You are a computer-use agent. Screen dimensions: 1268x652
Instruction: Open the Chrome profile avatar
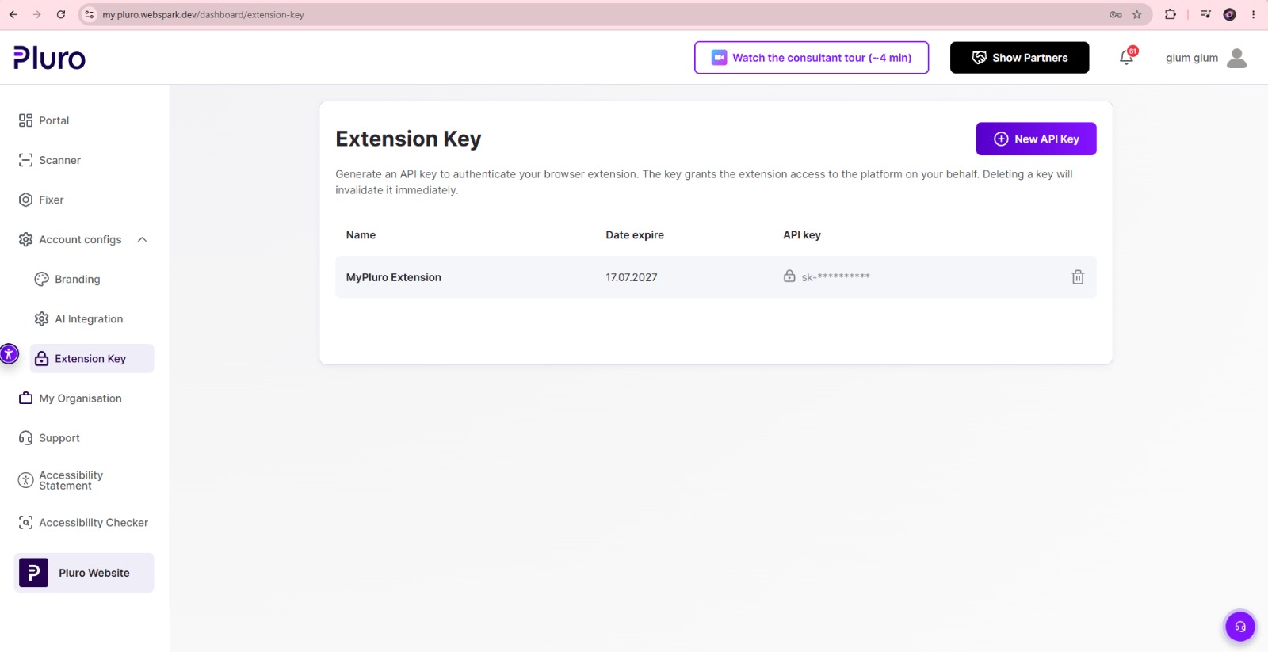click(x=1229, y=14)
